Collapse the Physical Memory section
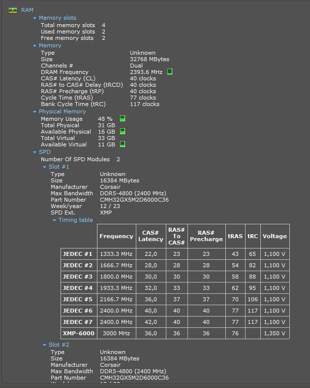310x388 pixels. [x=34, y=112]
